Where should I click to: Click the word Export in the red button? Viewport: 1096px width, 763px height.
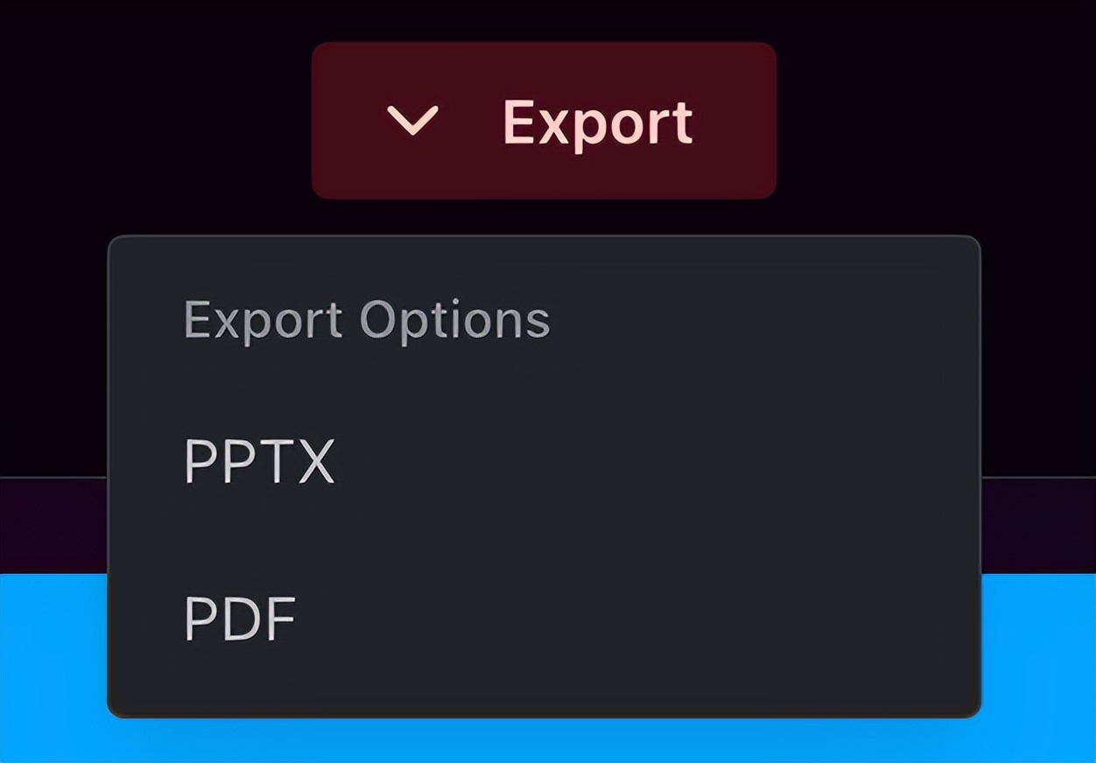[598, 123]
